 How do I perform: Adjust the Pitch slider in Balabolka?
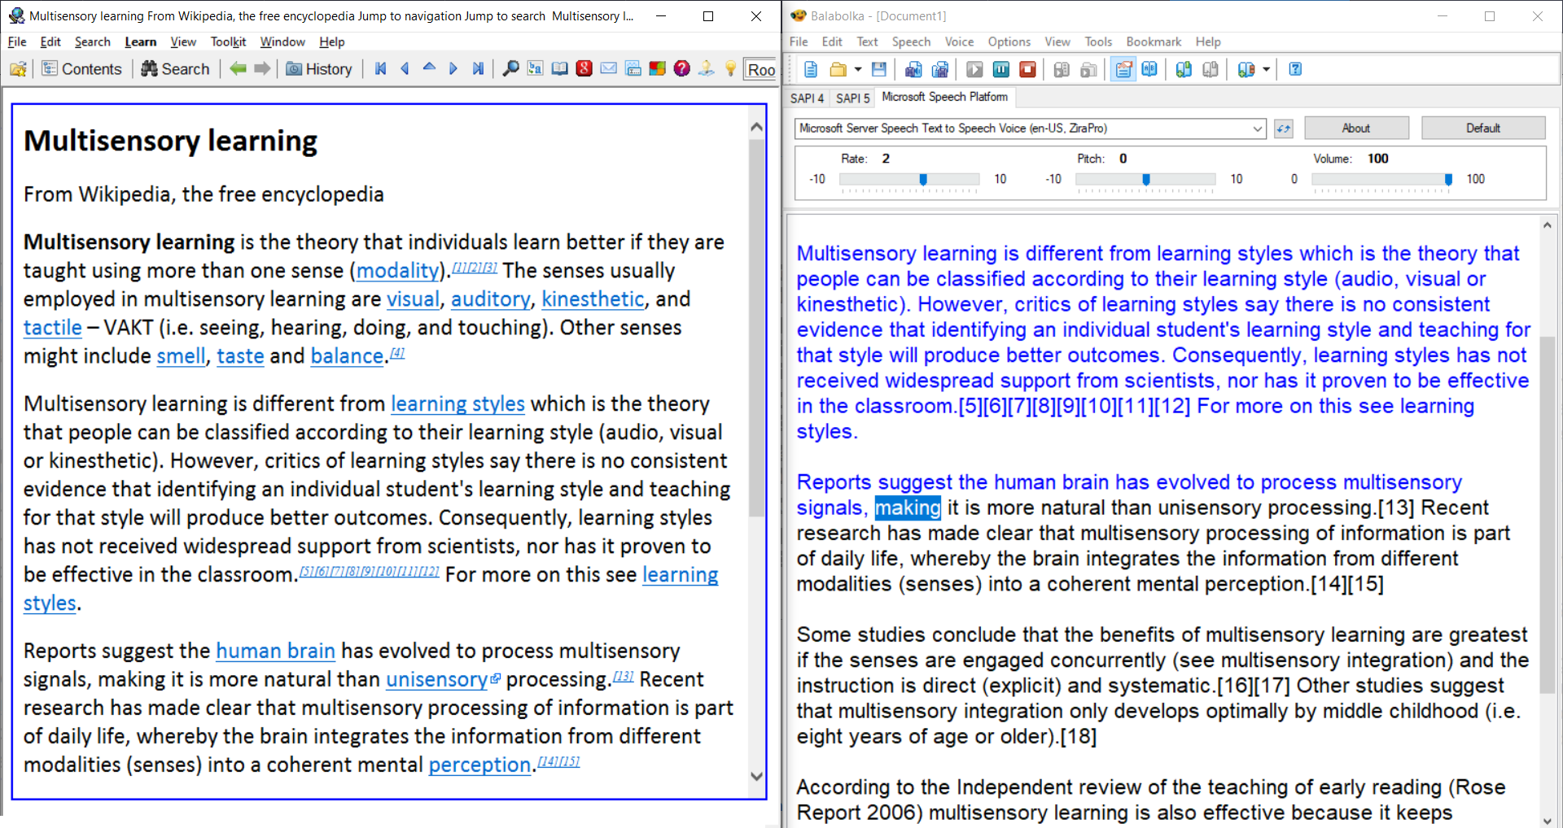[x=1145, y=179]
